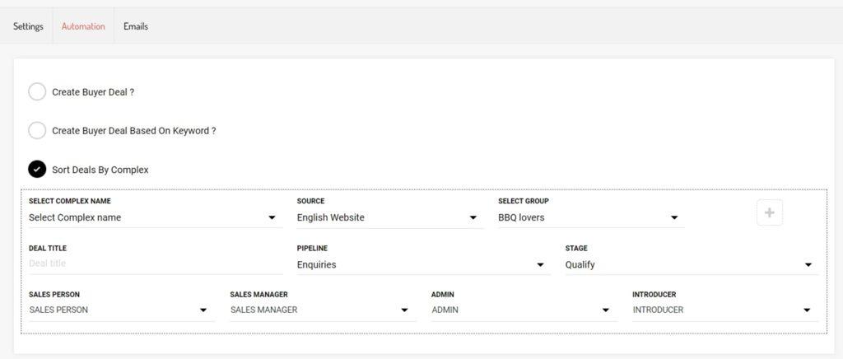Open the Sales Manager dropdown
843x359 pixels.
[319, 310]
